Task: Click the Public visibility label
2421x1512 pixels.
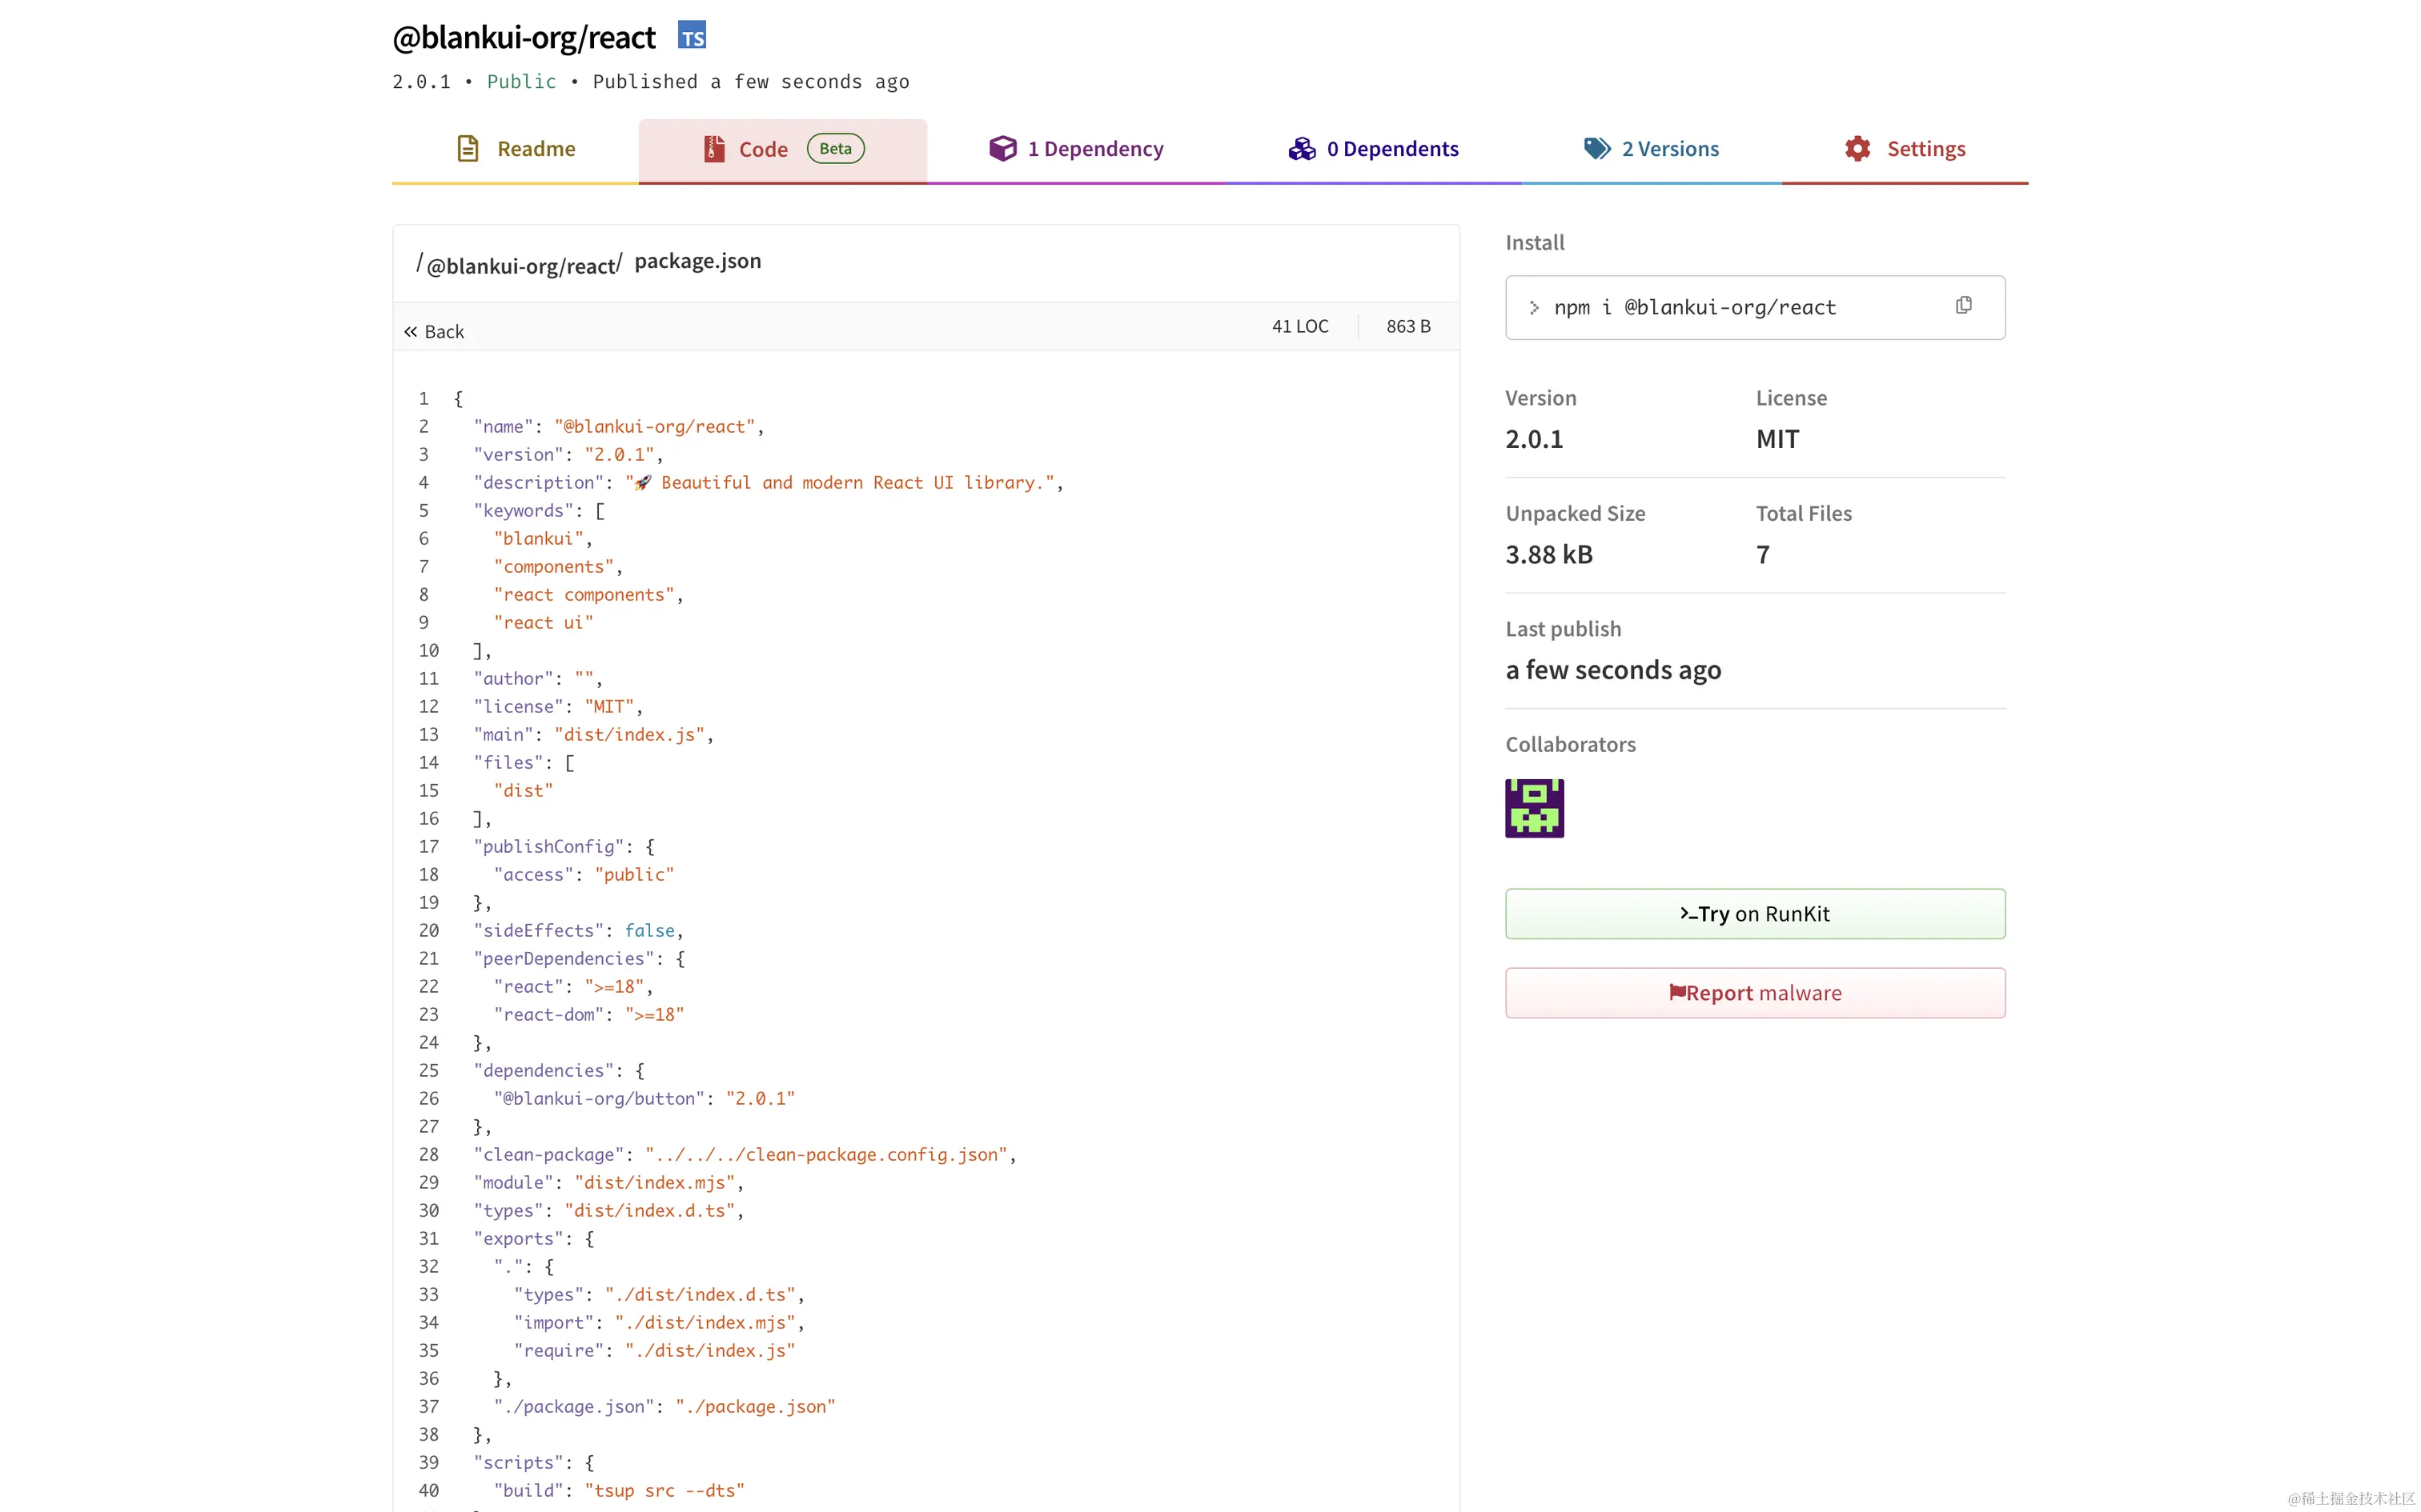Action: coord(521,82)
